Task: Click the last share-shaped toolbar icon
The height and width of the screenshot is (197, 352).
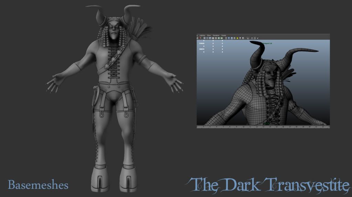Action: coord(257,38)
